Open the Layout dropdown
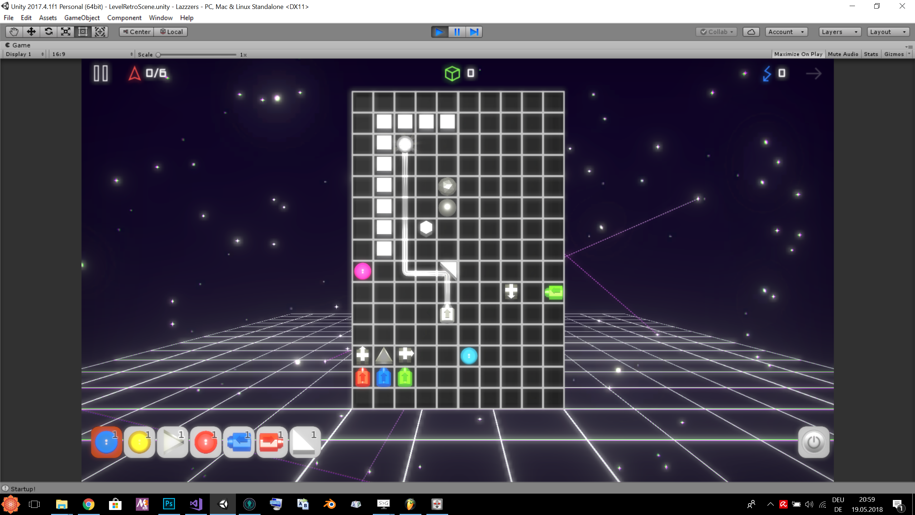The width and height of the screenshot is (915, 515). pyautogui.click(x=888, y=32)
